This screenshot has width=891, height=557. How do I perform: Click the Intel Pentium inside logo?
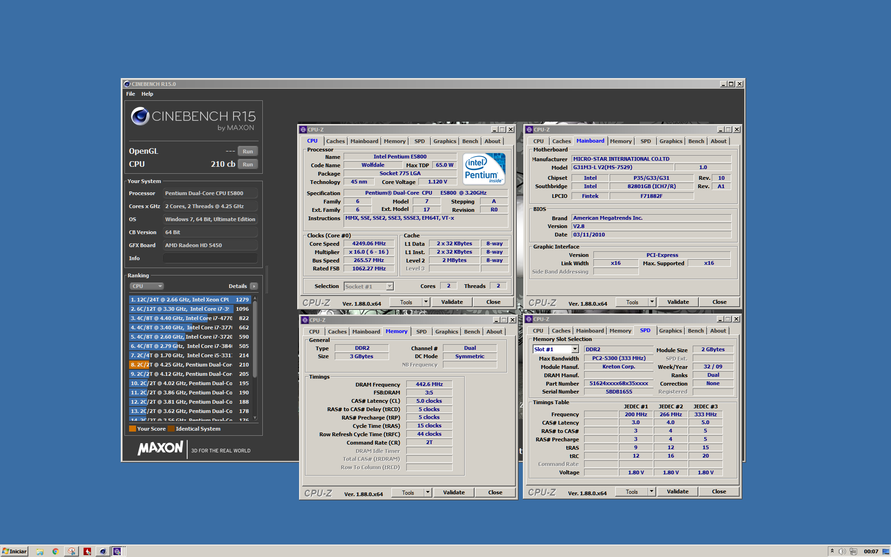[484, 169]
